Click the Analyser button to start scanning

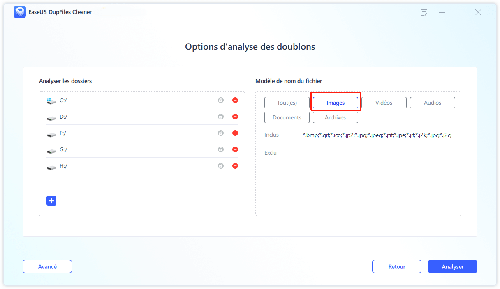tap(452, 266)
